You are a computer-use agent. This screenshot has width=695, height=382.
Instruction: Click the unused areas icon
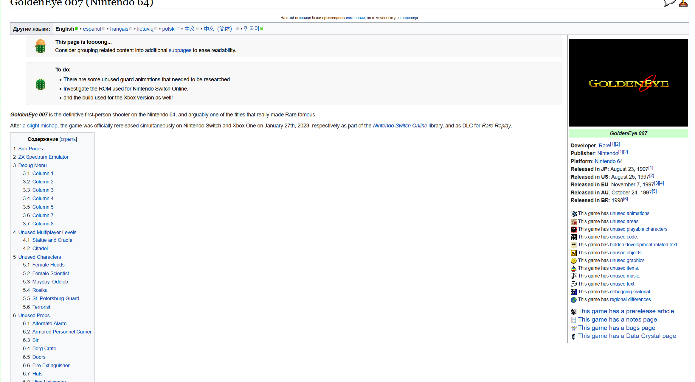573,222
